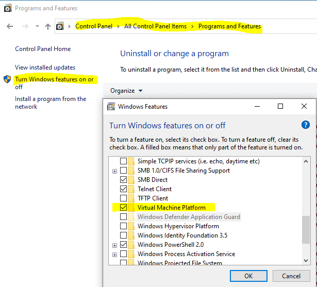Open the recent locations chevron next to Forward
The height and width of the screenshot is (287, 317).
click(x=37, y=26)
